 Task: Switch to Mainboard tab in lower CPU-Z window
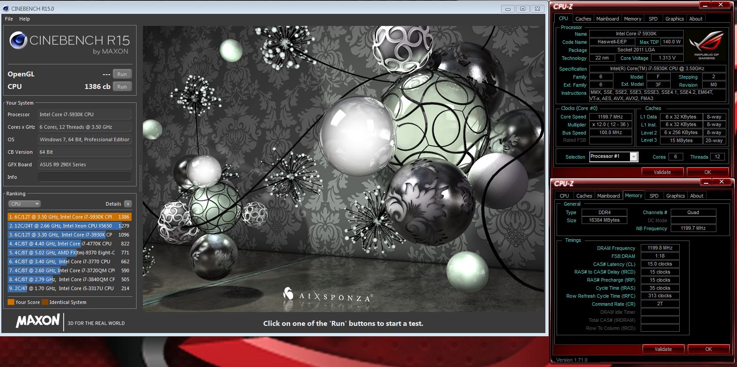pos(608,196)
